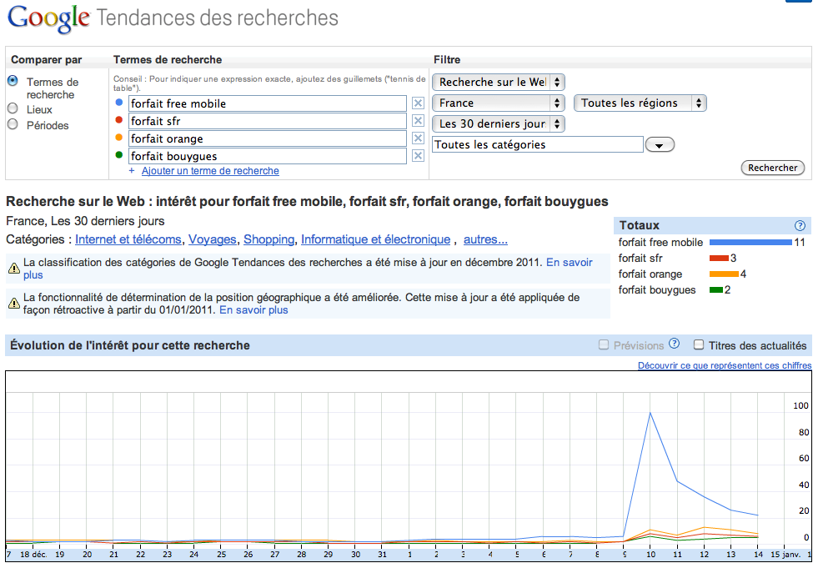Click 'En savoir plus' in categories notice
This screenshot has height=563, width=813.
coord(570,263)
